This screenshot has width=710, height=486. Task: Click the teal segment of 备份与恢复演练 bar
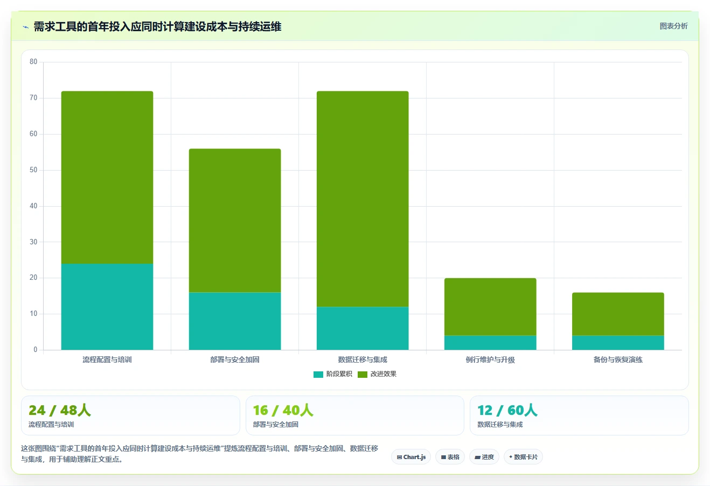pyautogui.click(x=618, y=343)
